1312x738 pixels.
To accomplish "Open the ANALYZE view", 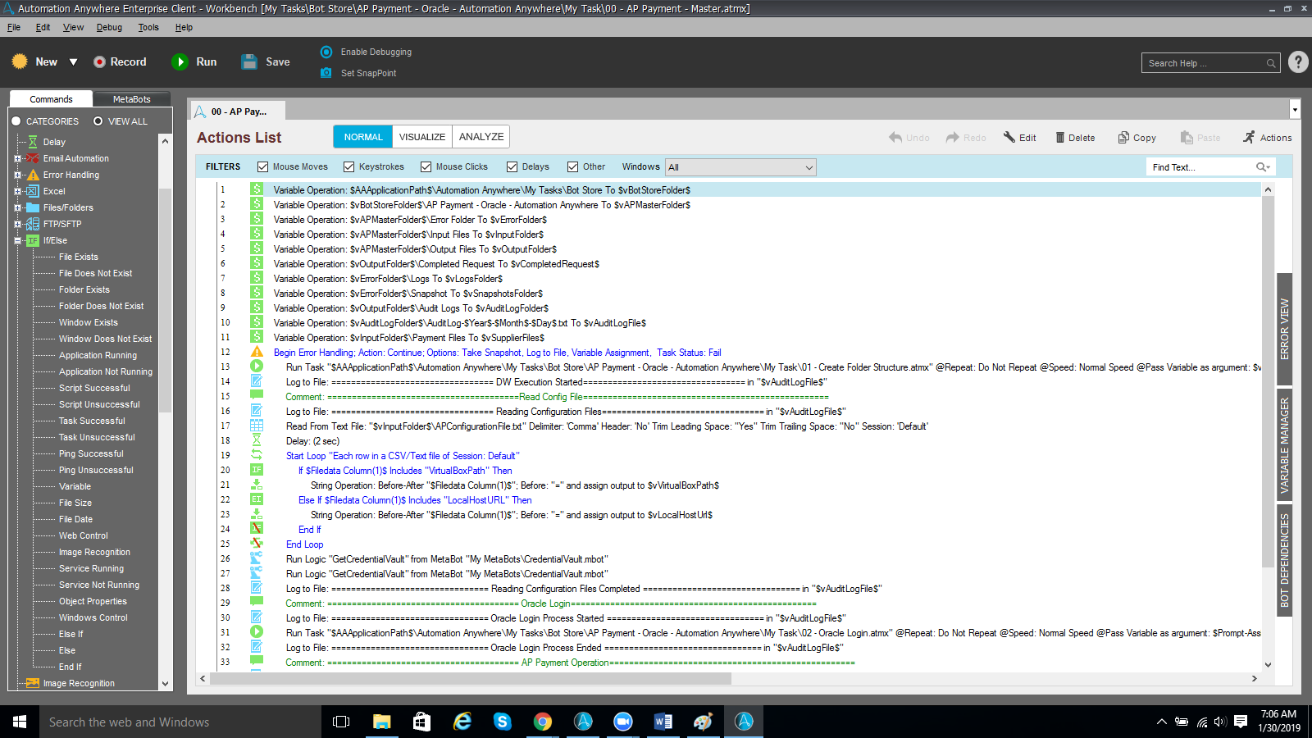I will (x=481, y=137).
